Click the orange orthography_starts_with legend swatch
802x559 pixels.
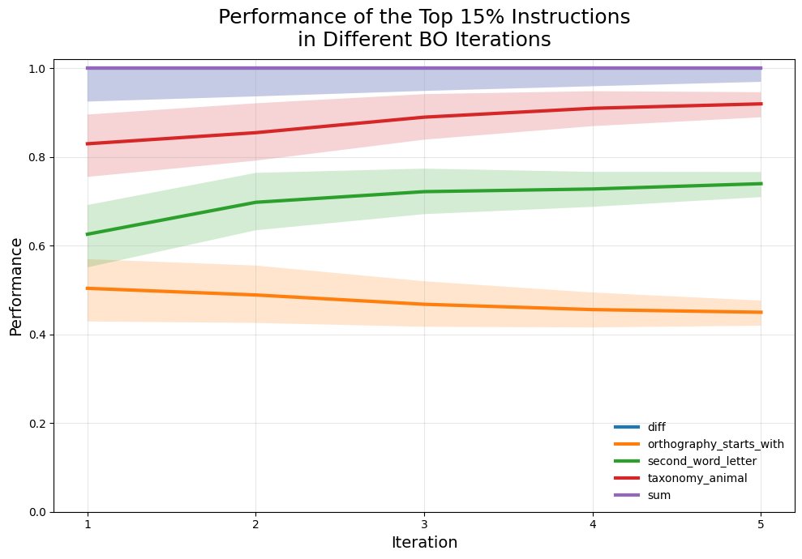click(x=627, y=444)
